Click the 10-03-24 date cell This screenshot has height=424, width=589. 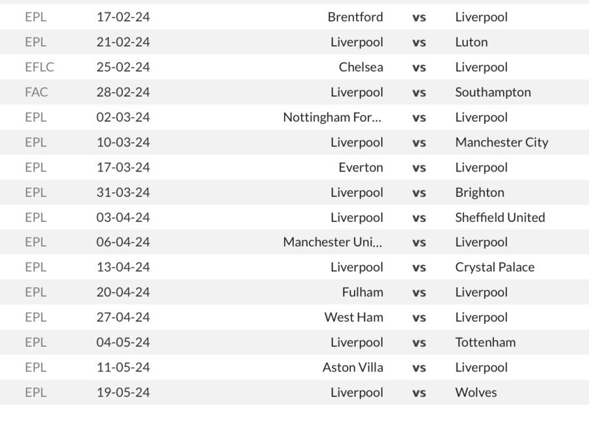[123, 142]
